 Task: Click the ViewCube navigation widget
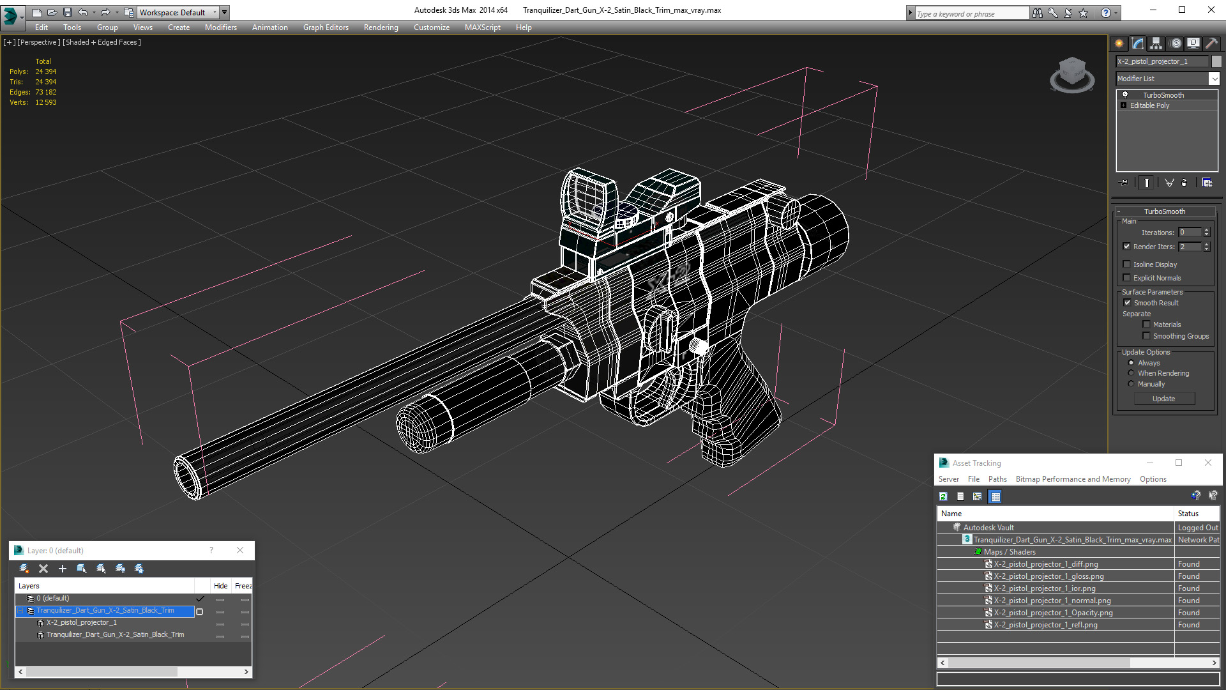point(1072,75)
